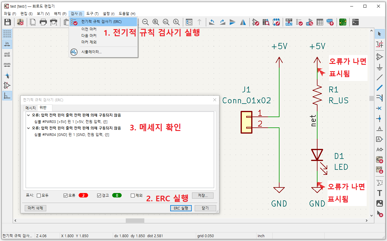Open the 배치 (P) menu
This screenshot has width=387, height=241.
[x=60, y=14]
